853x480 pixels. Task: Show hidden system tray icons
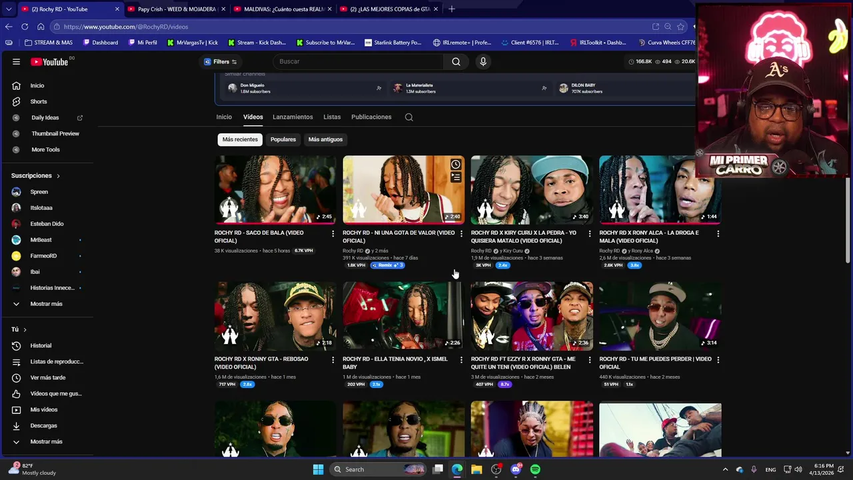(x=725, y=469)
